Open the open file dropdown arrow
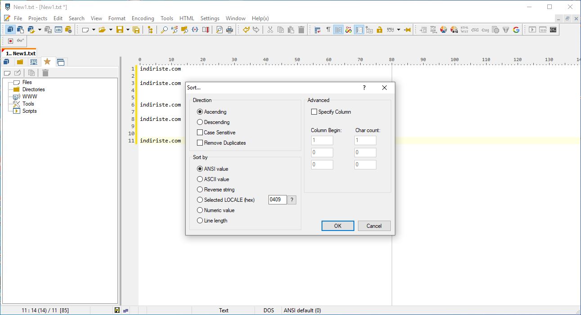Image resolution: width=581 pixels, height=315 pixels. [111, 30]
